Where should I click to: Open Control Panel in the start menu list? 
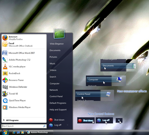56,96
